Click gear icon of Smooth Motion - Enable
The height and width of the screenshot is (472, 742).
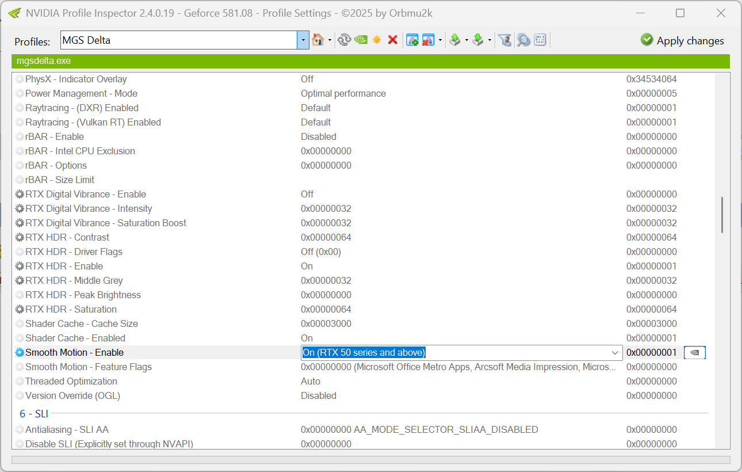point(20,352)
